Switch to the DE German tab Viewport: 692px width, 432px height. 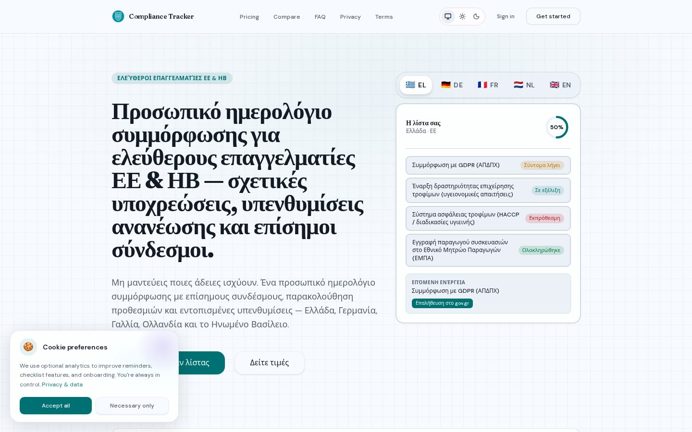click(452, 85)
